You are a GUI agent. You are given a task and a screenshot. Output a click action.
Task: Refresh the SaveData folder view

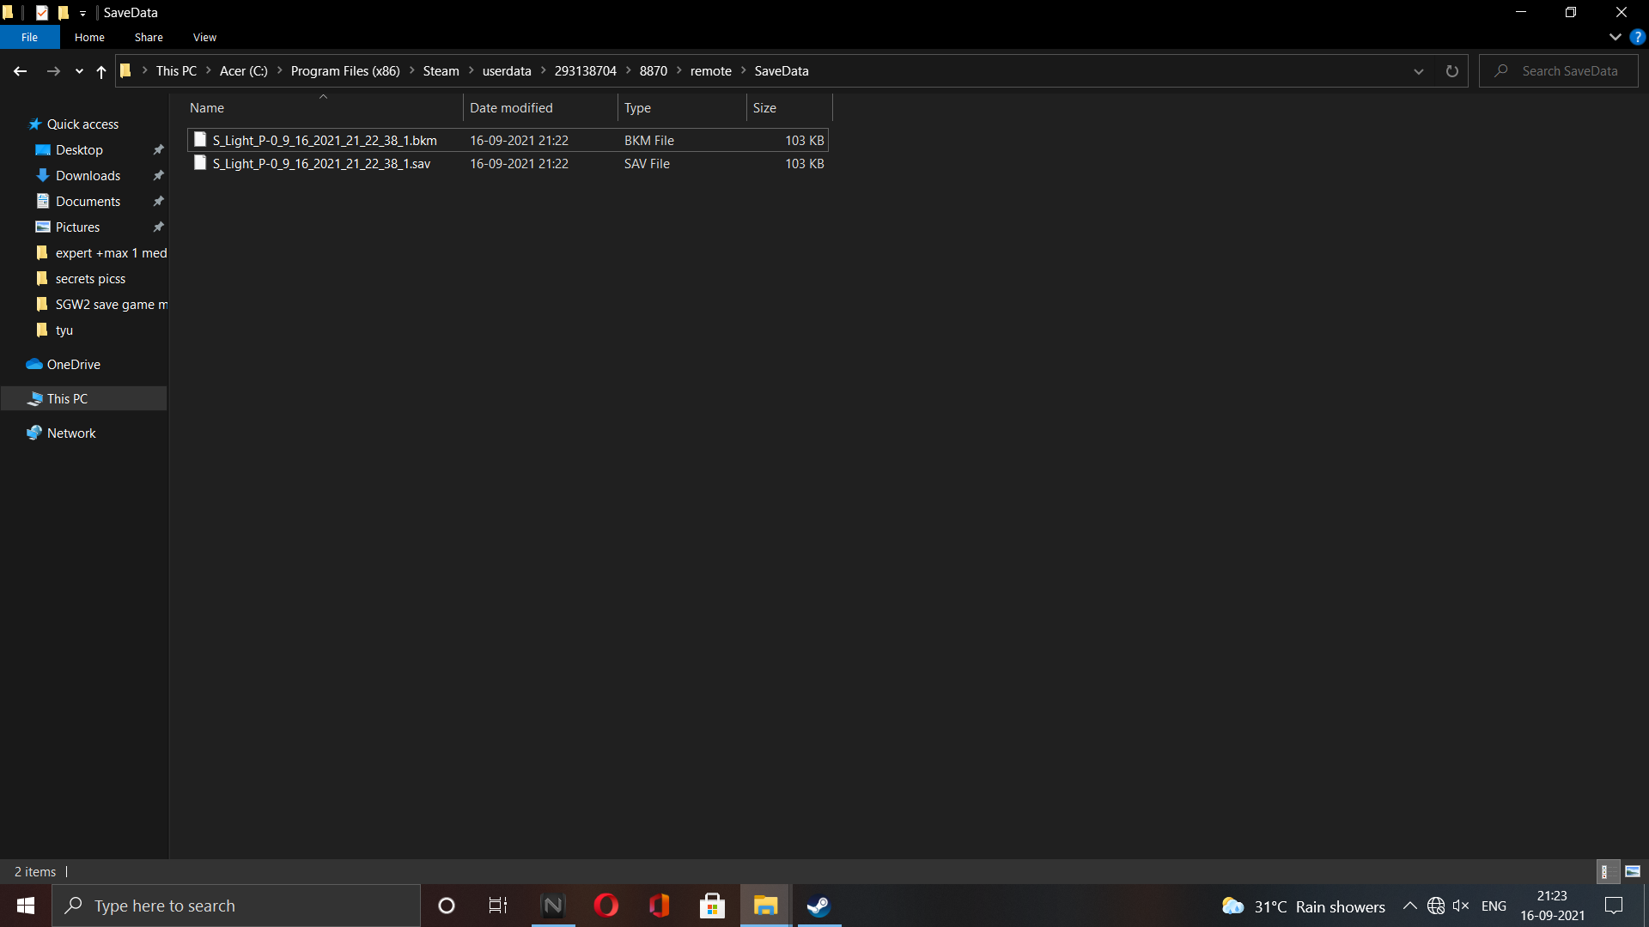click(x=1451, y=71)
